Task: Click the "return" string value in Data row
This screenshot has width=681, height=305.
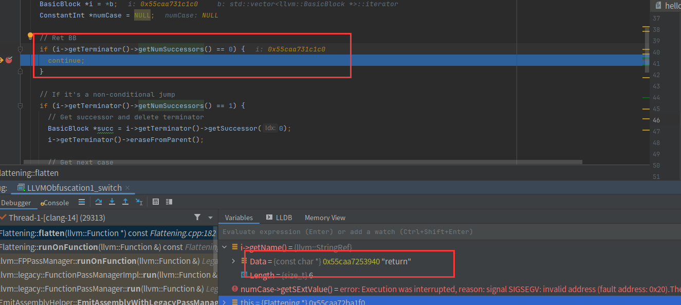Action: 396,262
